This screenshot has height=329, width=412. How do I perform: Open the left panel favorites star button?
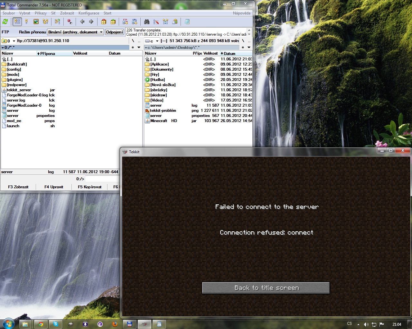tap(133, 48)
